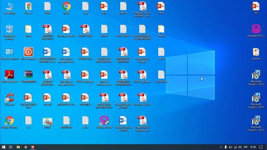Select the Metodologia Riesgos PowerPoint file

pyautogui.click(x=142, y=55)
